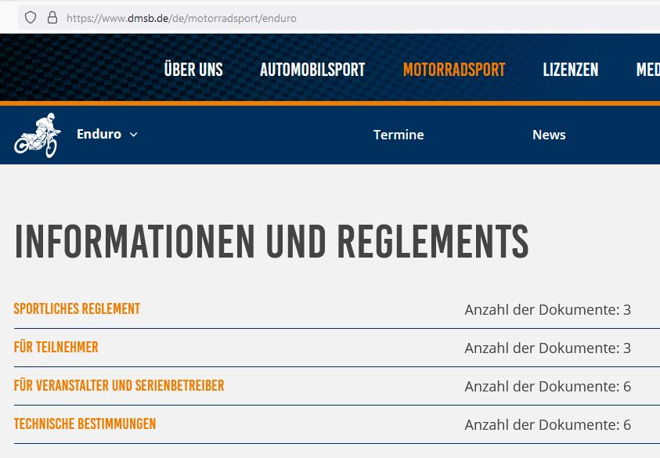Click the tracking protection shield icon

(x=31, y=17)
